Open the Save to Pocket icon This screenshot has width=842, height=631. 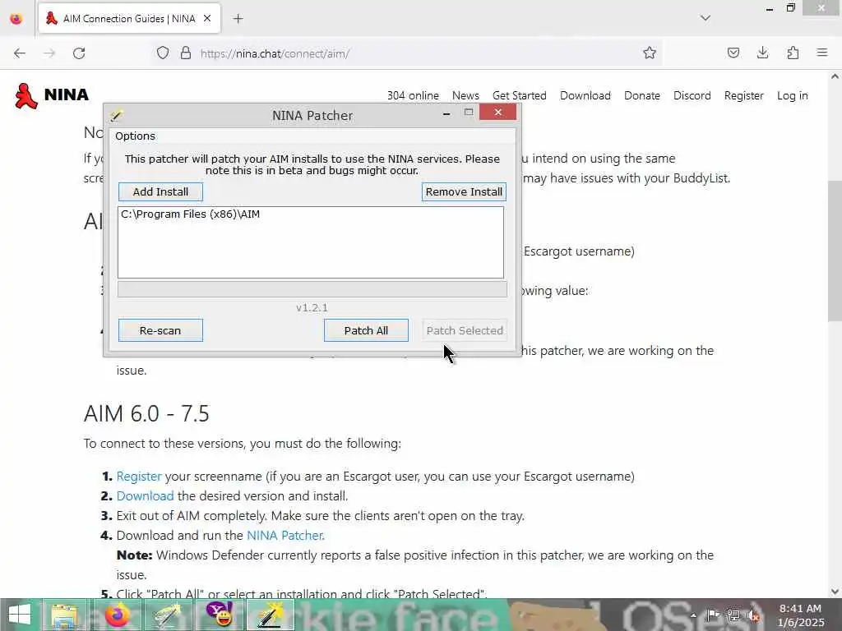pyautogui.click(x=733, y=53)
